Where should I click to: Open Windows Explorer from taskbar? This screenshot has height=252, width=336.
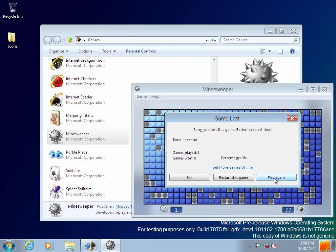pyautogui.click(x=70, y=245)
